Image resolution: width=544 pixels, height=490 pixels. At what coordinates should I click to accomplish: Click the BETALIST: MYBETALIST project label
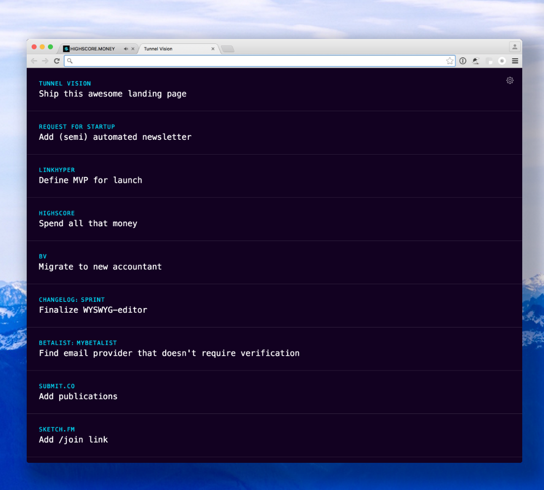pos(78,343)
